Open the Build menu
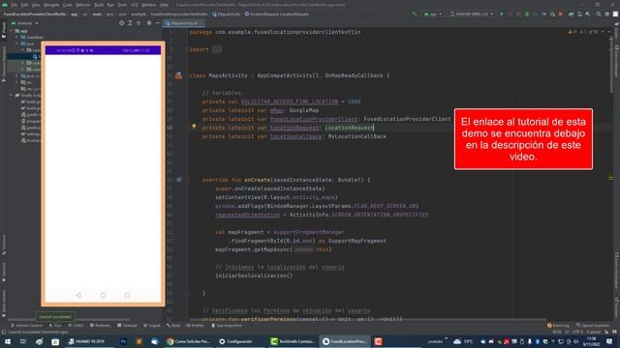 (99, 5)
